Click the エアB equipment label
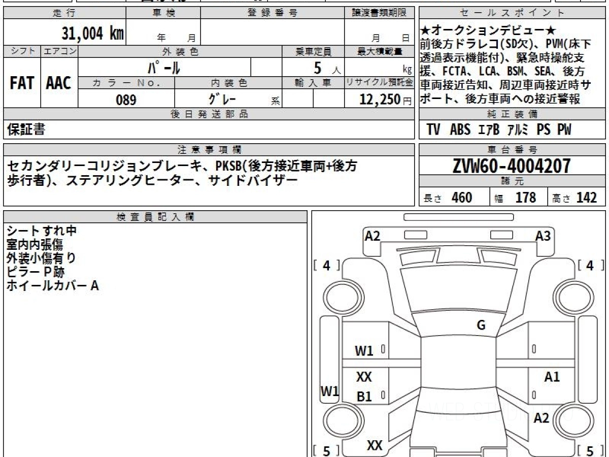Image resolution: width=609 pixels, height=457 pixels. point(489,130)
